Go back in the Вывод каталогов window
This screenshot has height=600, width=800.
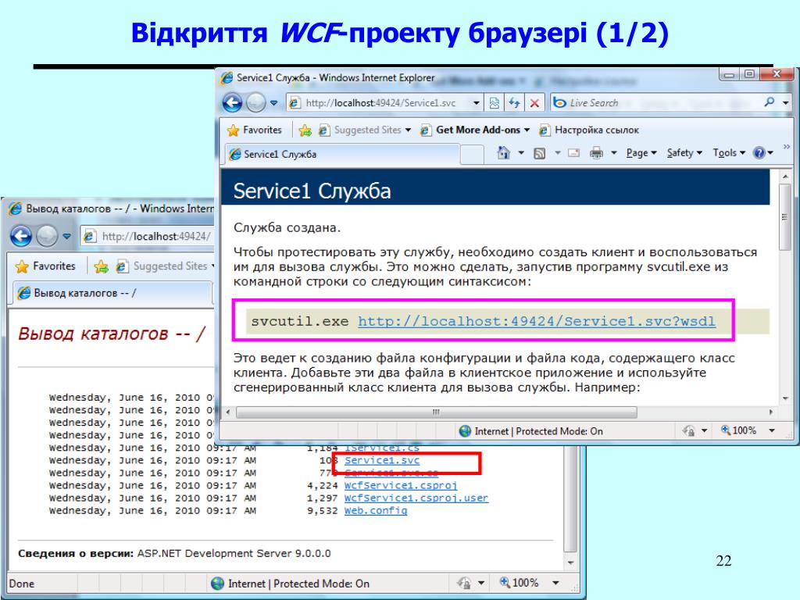click(21, 236)
